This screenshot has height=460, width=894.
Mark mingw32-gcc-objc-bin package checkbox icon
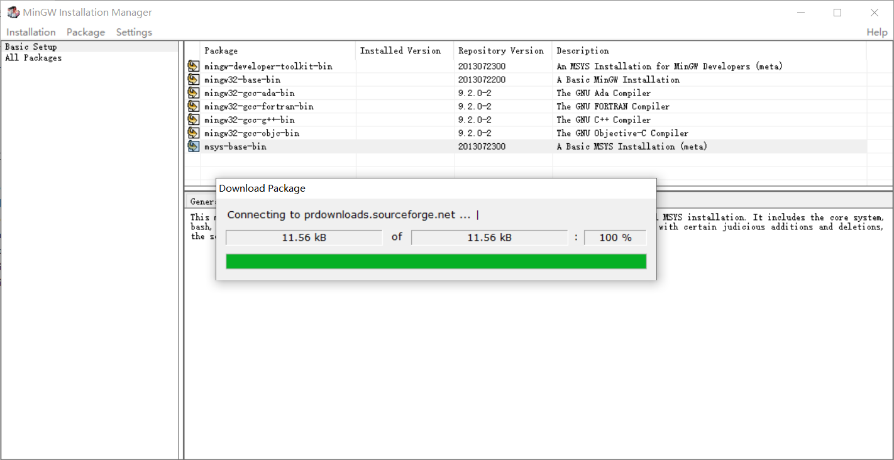[x=193, y=133]
